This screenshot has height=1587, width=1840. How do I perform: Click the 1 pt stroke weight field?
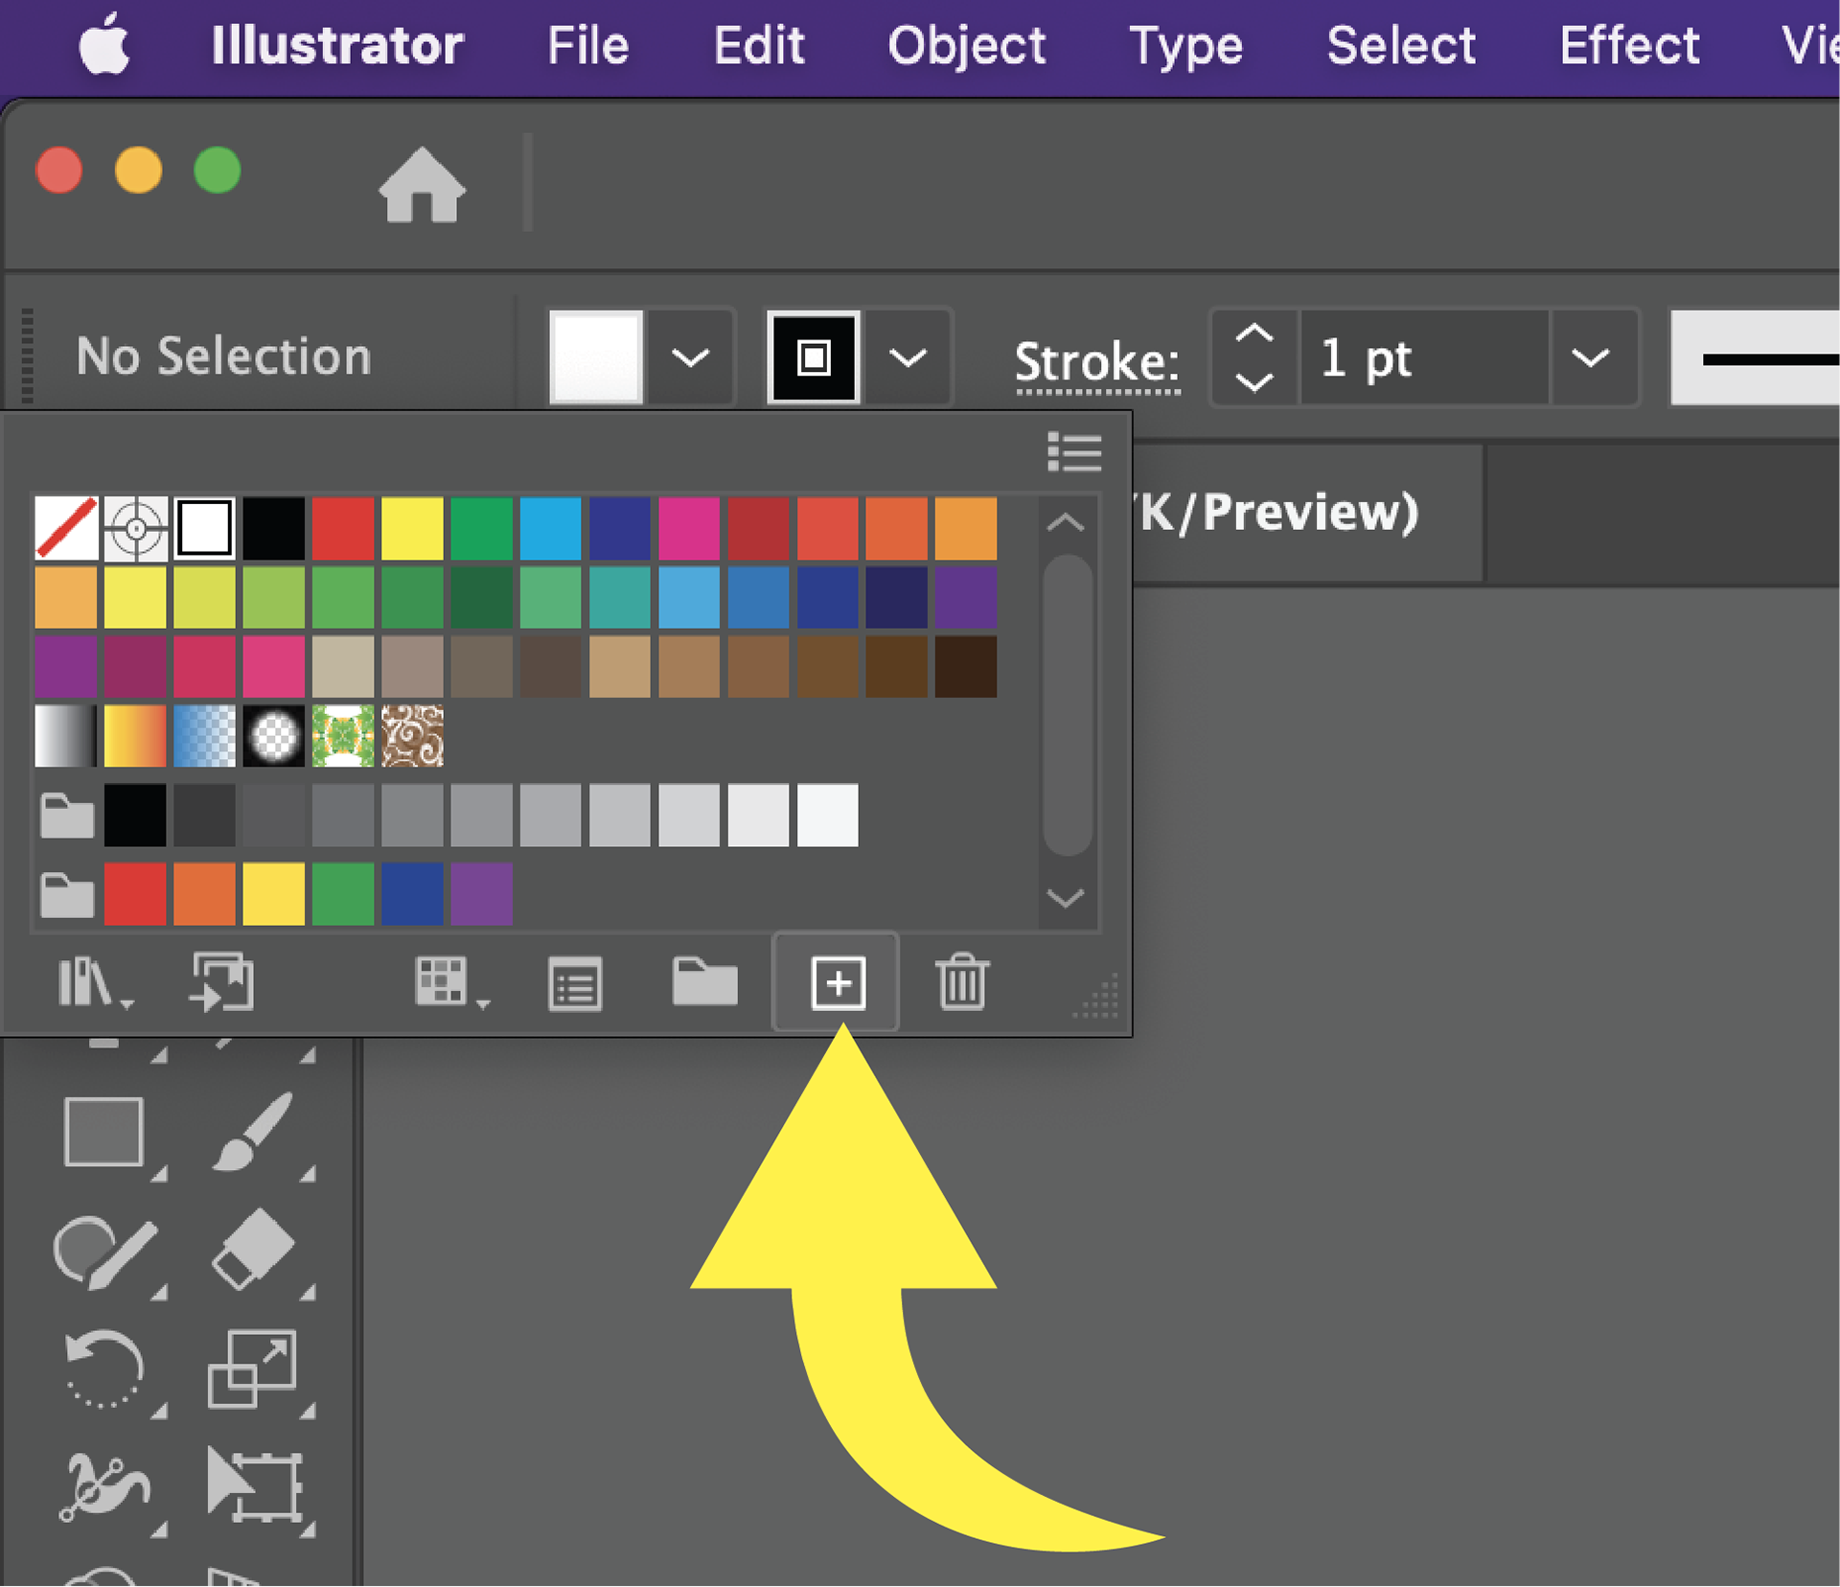[x=1423, y=357]
